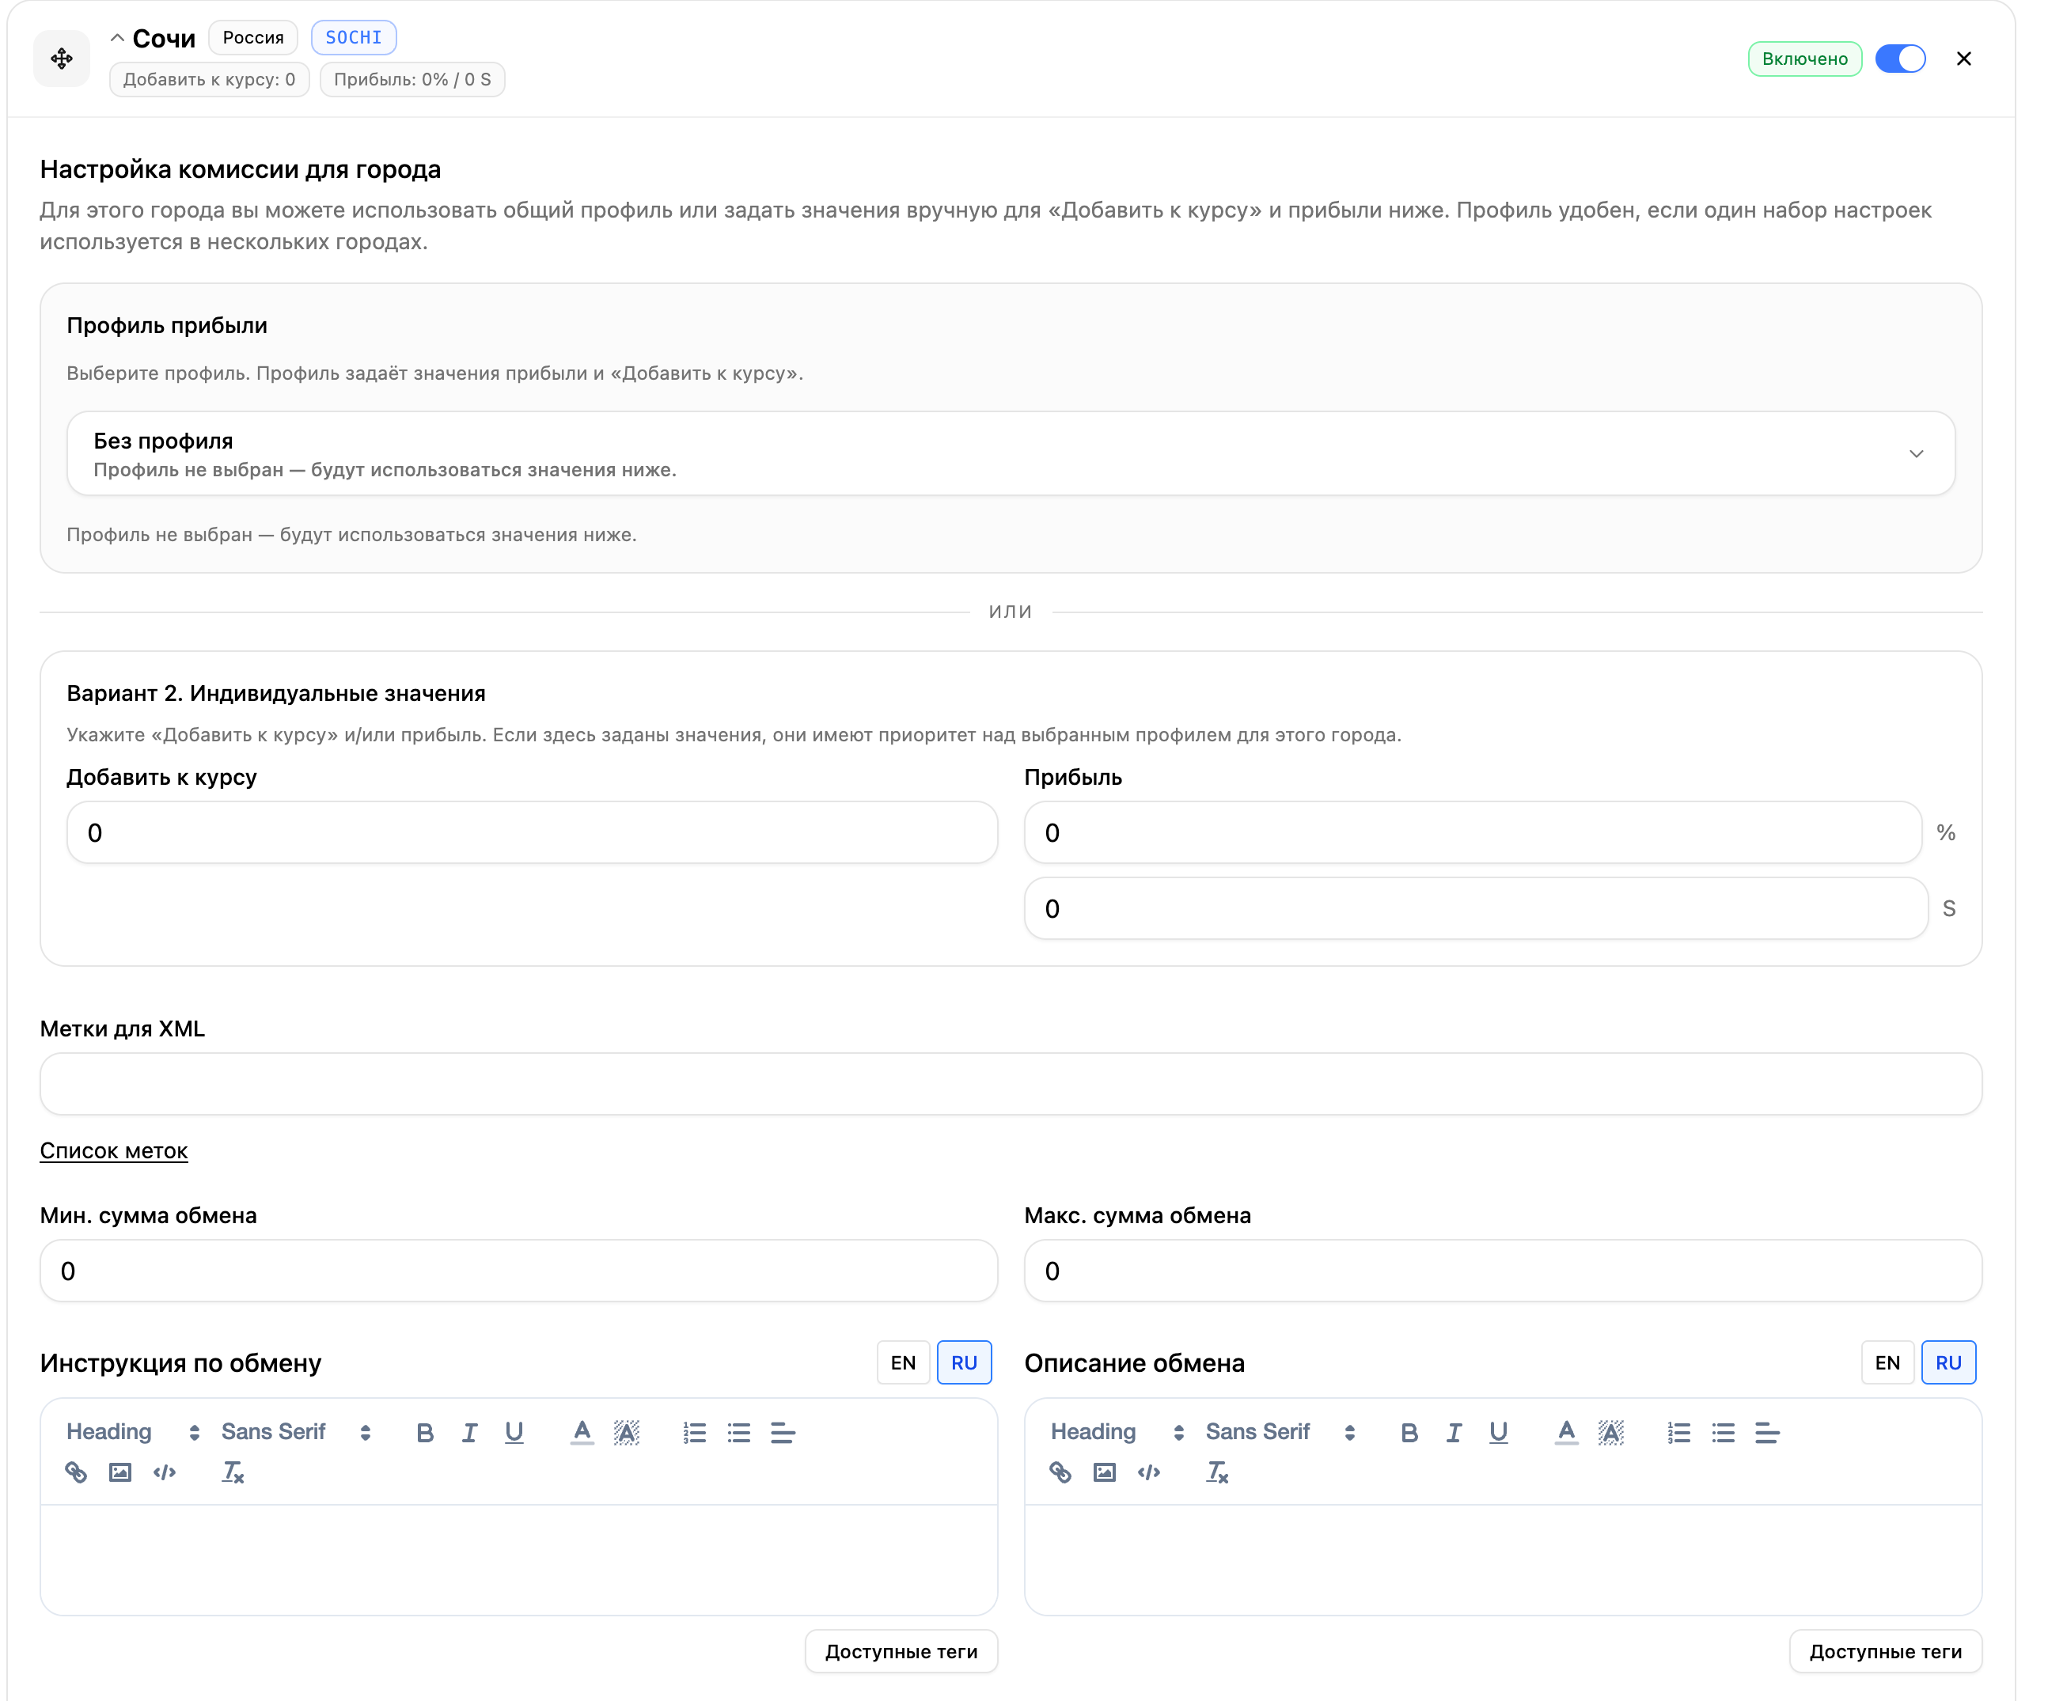This screenshot has height=1701, width=2048.
Task: Show Доступные теги under Описание обмена
Action: coord(1885,1651)
